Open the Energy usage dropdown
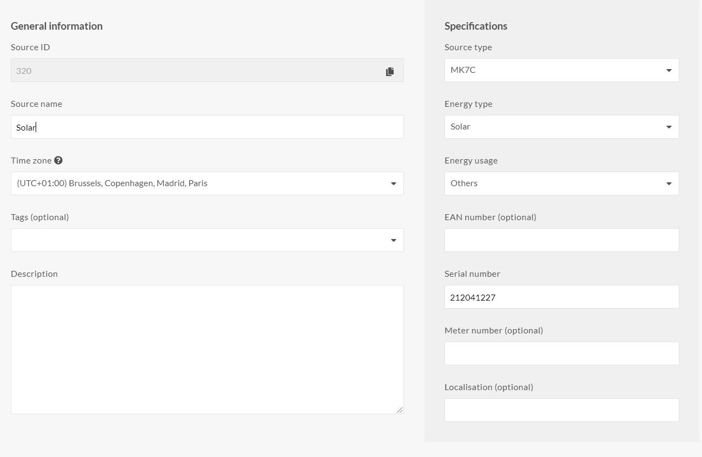 (x=562, y=183)
